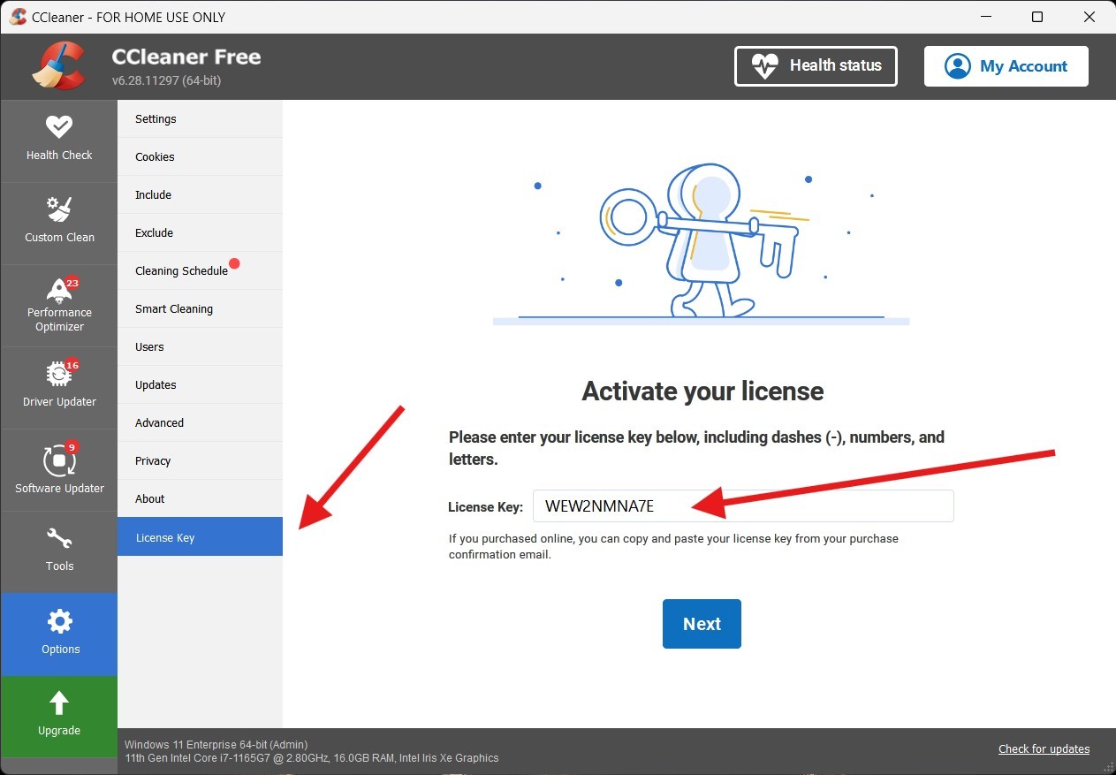Open the Exclude options page
Viewport: 1116px width, 775px height.
tap(200, 233)
